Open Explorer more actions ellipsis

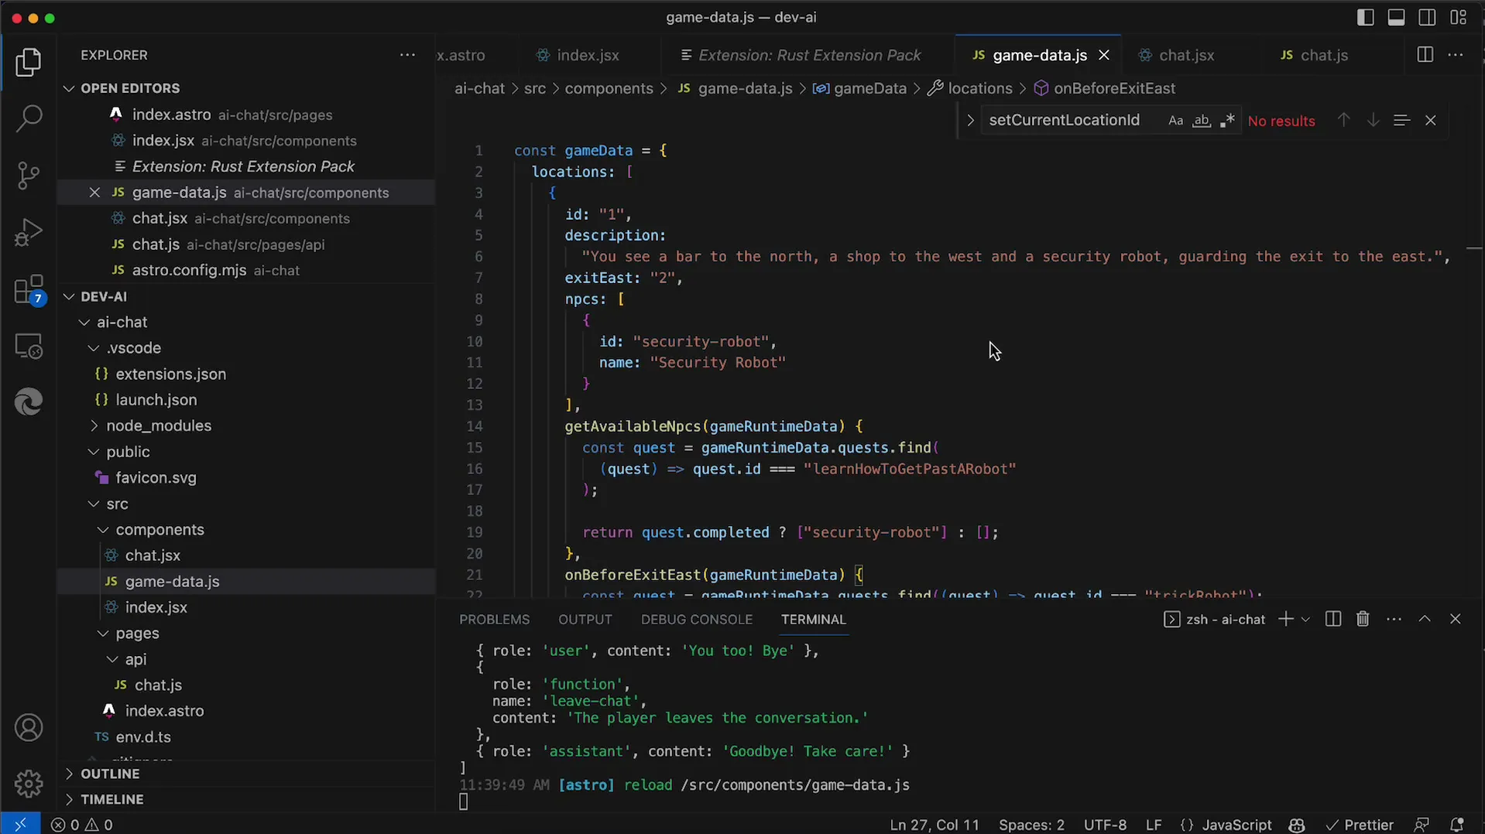point(407,55)
